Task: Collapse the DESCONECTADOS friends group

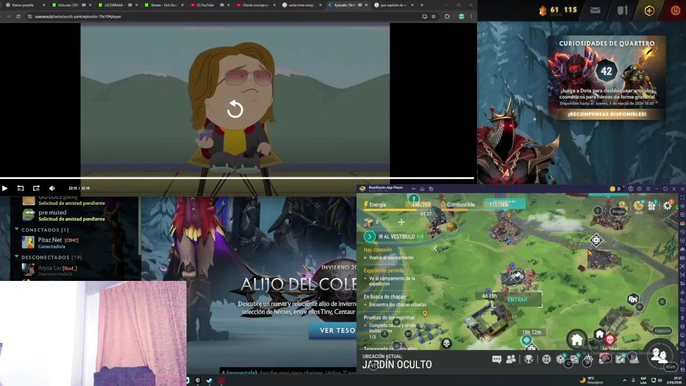Action: 17,257
